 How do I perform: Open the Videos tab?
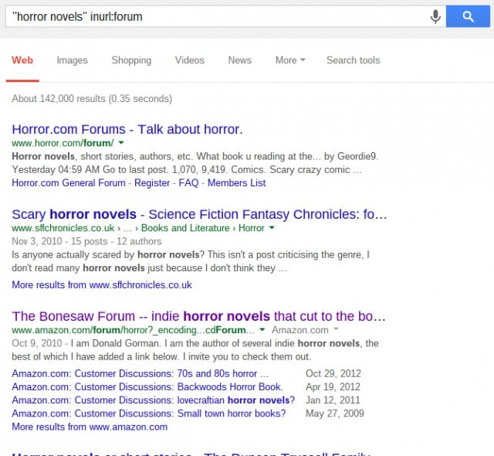click(190, 60)
